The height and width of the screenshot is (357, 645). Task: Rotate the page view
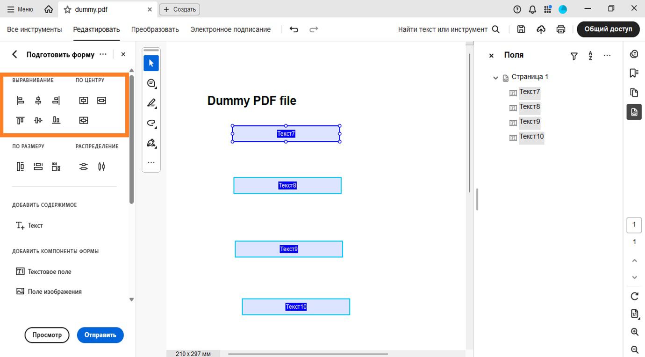(634, 296)
